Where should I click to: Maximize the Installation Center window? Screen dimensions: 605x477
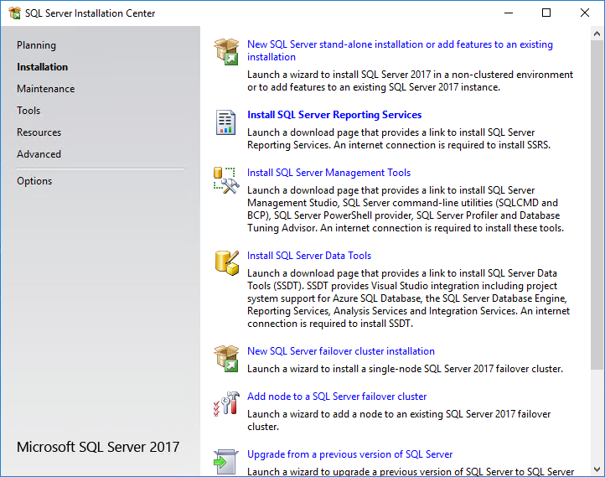click(x=546, y=13)
